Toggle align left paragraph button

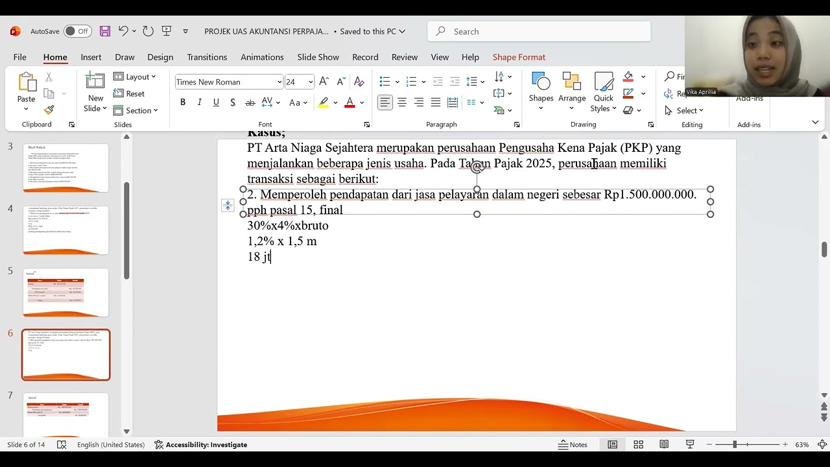[385, 102]
